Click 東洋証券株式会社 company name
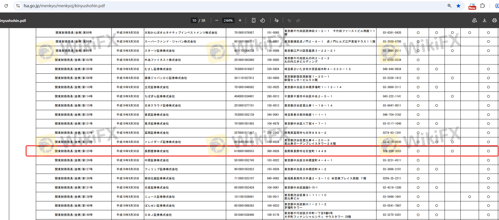Screen dimensions: 499x220 [157, 123]
